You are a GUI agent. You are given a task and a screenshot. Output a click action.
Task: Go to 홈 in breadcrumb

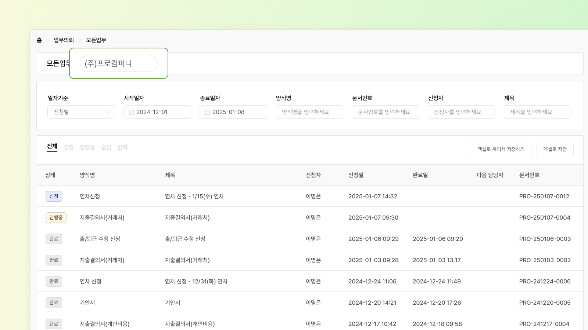tap(39, 40)
